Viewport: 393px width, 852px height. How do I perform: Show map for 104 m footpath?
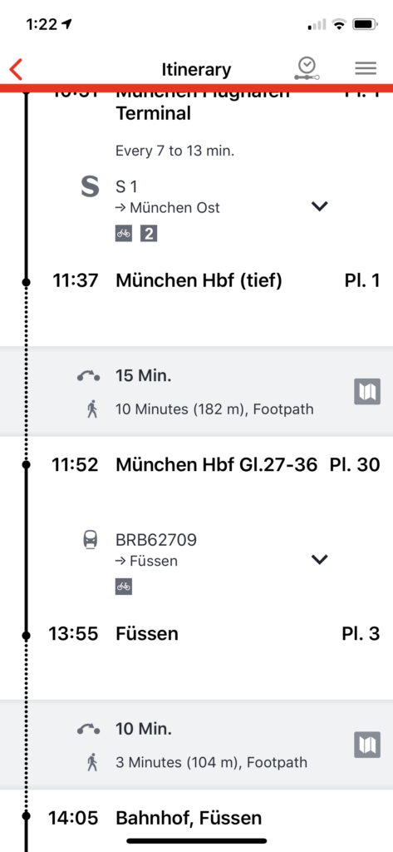click(367, 745)
